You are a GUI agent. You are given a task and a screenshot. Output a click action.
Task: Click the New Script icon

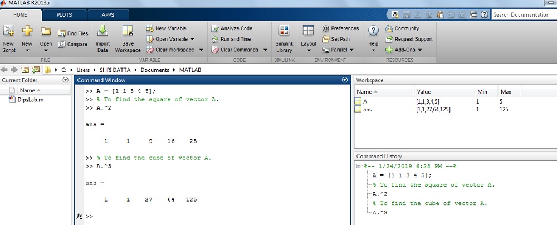pyautogui.click(x=9, y=31)
